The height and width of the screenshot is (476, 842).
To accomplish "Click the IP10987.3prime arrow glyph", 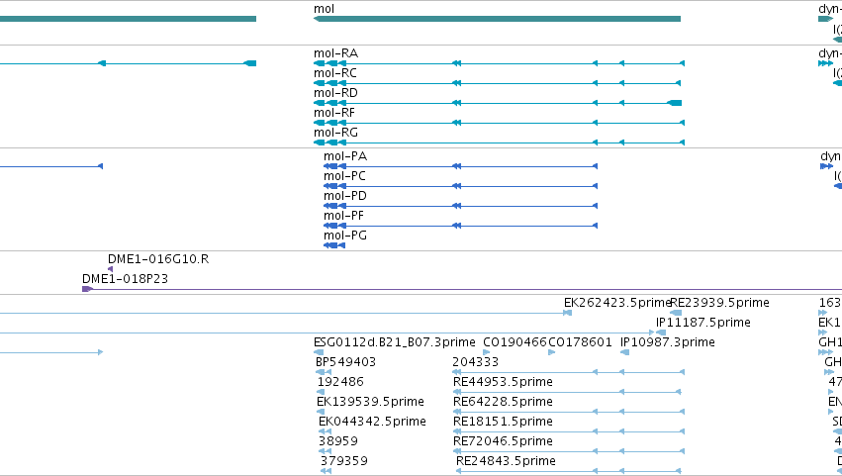I will click(624, 352).
